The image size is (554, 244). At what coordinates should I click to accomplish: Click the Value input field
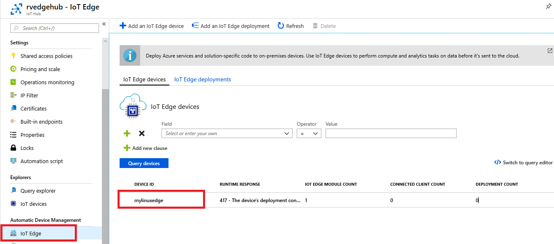(390, 134)
